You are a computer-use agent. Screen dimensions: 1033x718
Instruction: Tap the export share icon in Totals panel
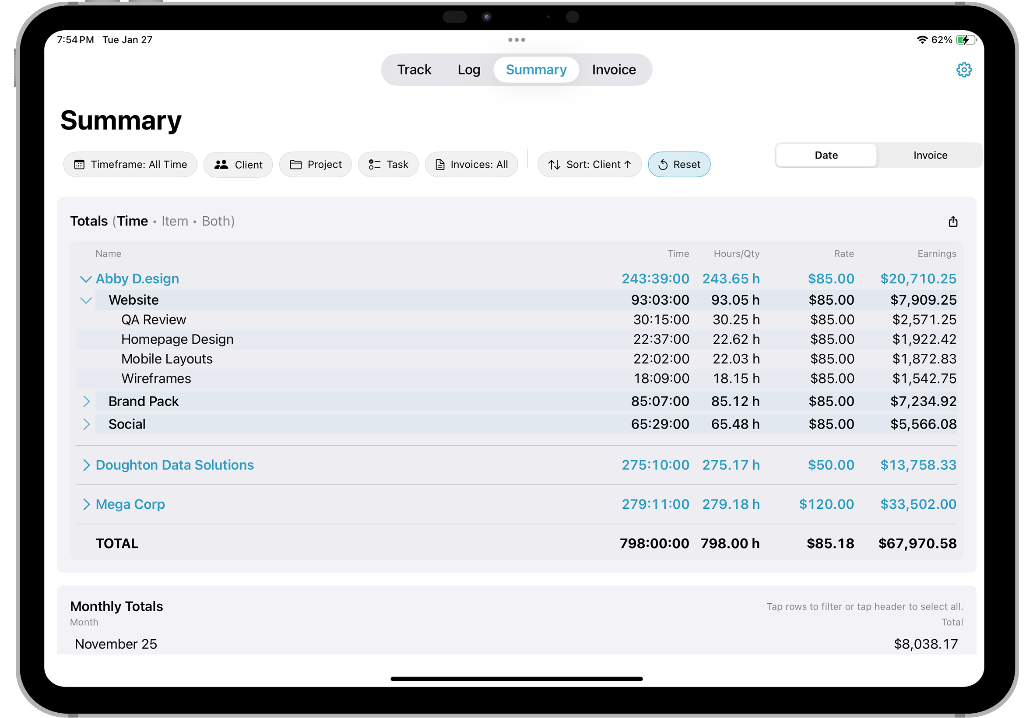pyautogui.click(x=953, y=222)
